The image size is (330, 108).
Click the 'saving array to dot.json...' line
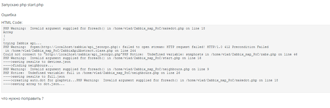34,84
